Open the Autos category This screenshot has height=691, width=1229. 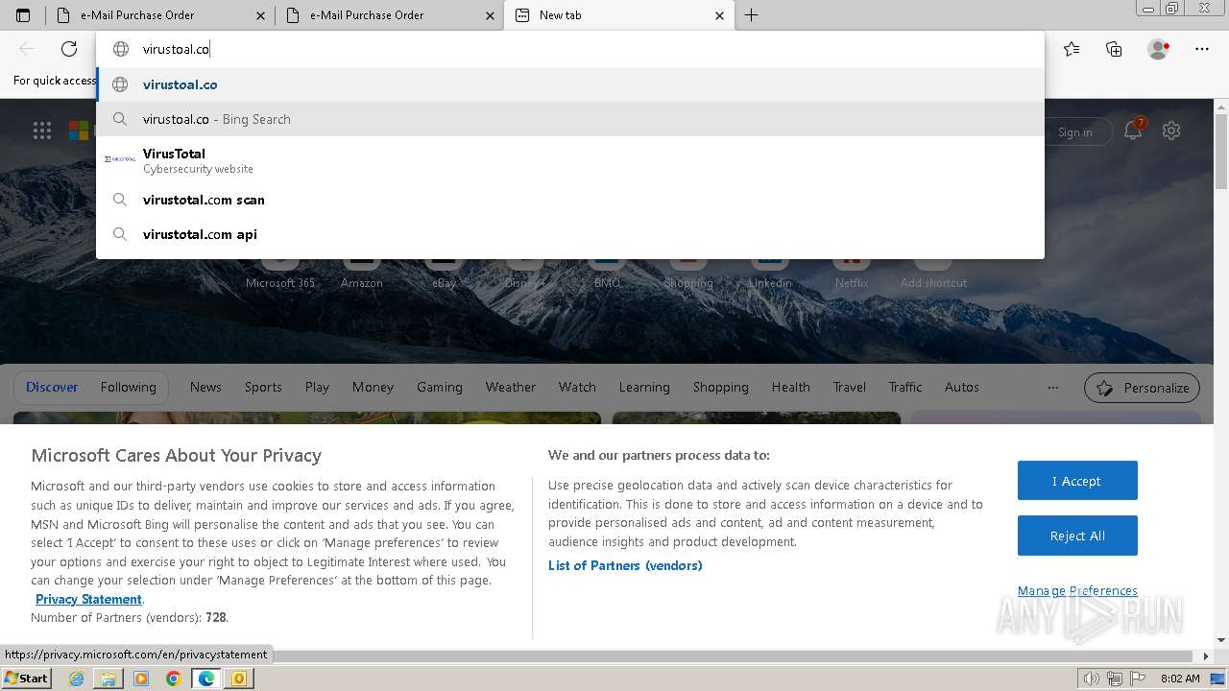point(962,387)
